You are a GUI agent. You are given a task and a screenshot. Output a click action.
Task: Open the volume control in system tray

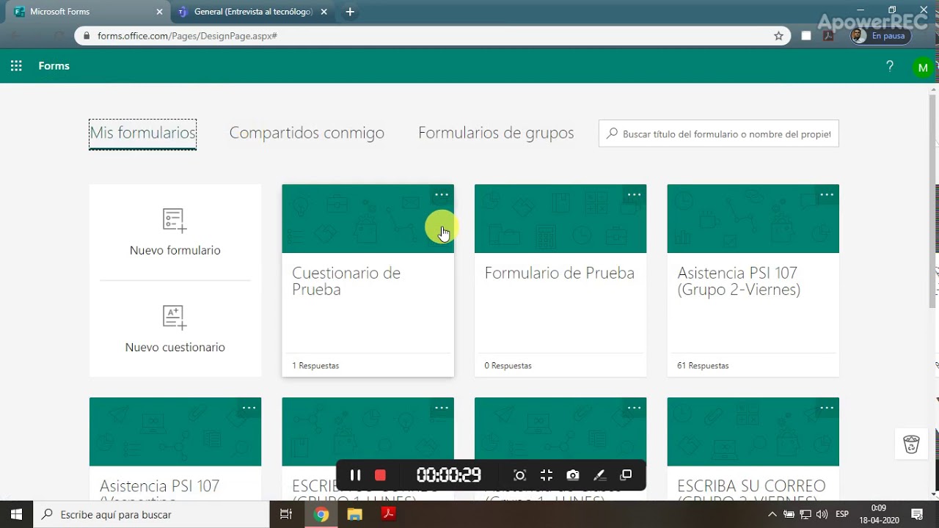(x=822, y=514)
